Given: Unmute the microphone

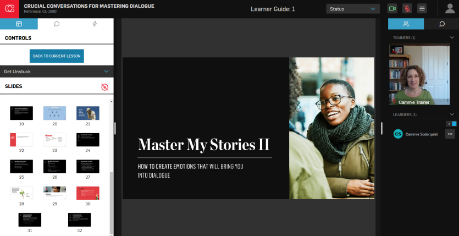Looking at the screenshot, I should tap(407, 9).
